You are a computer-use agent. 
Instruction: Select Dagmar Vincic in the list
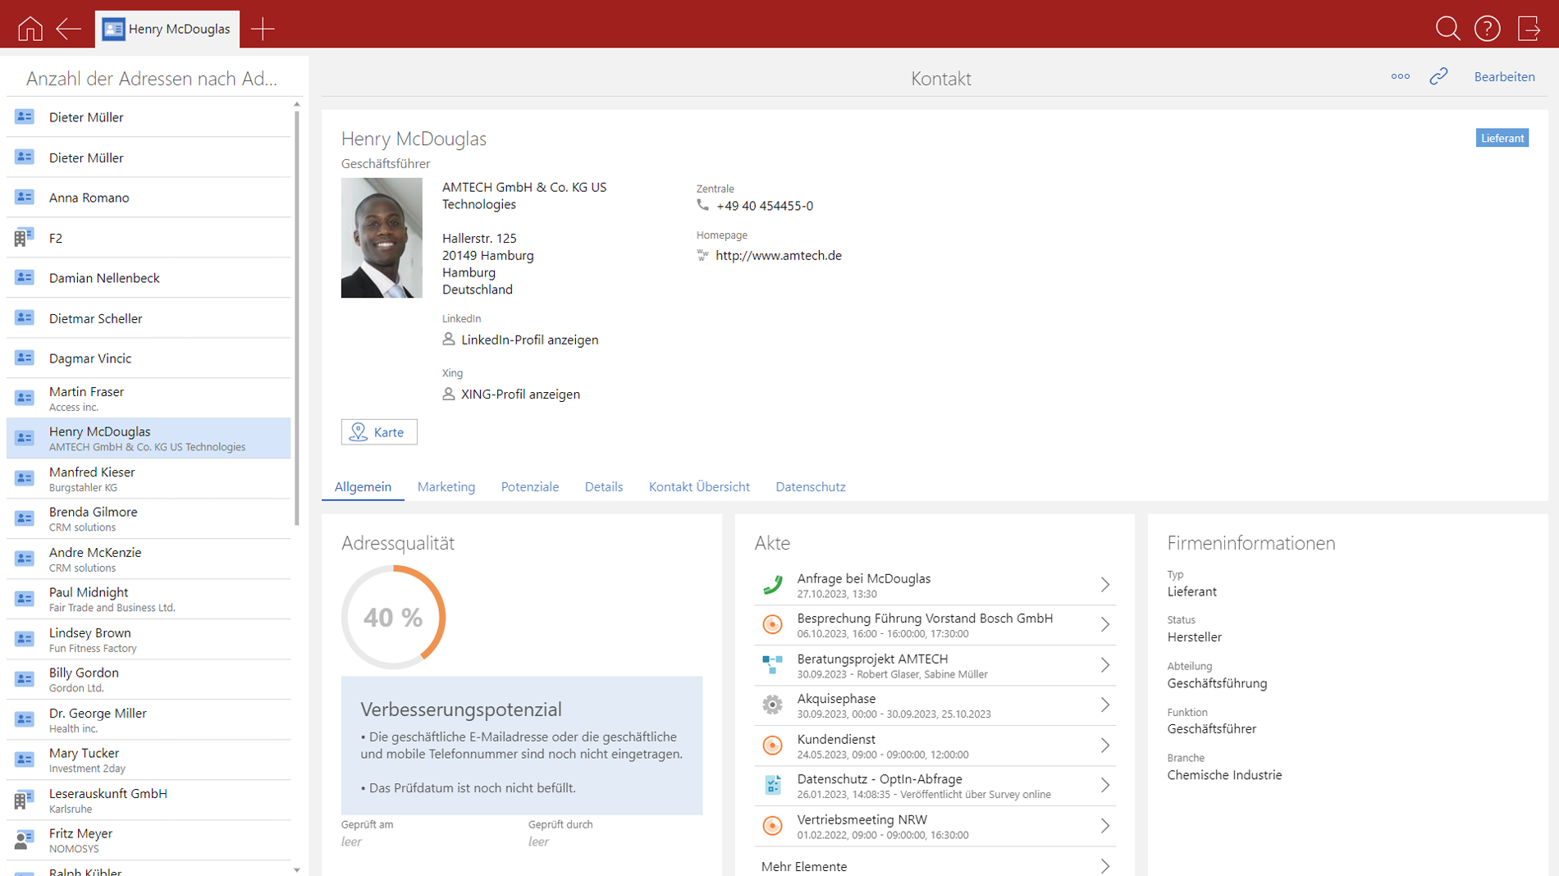pos(149,358)
